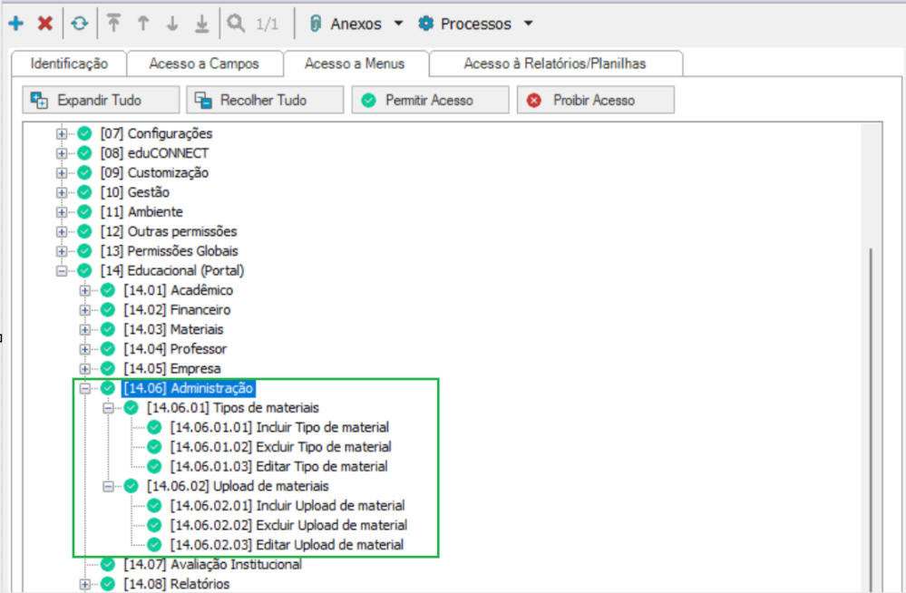The width and height of the screenshot is (906, 593).
Task: Toggle access check for [07] Configurações
Action: pyautogui.click(x=84, y=133)
